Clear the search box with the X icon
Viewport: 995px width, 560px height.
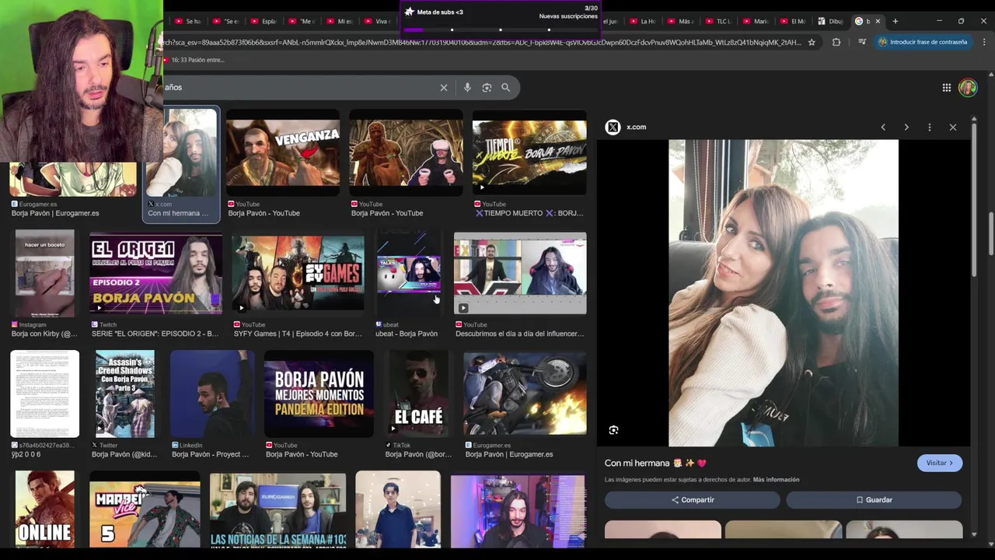click(444, 88)
